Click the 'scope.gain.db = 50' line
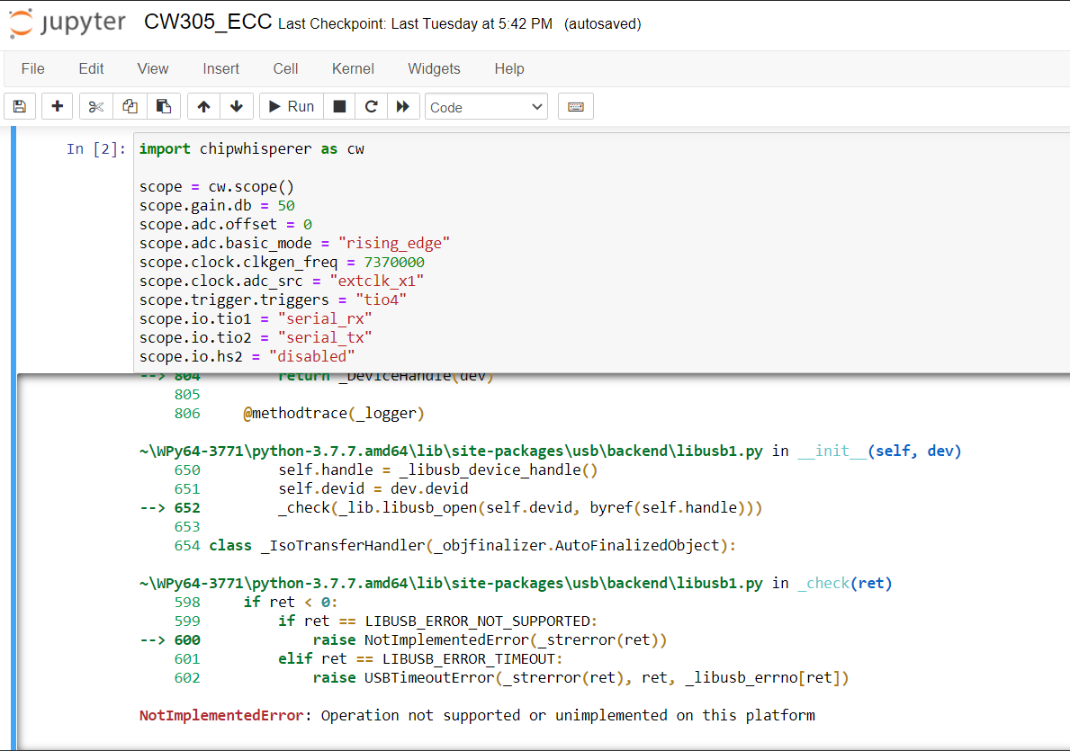Image resolution: width=1070 pixels, height=751 pixels. pos(217,206)
